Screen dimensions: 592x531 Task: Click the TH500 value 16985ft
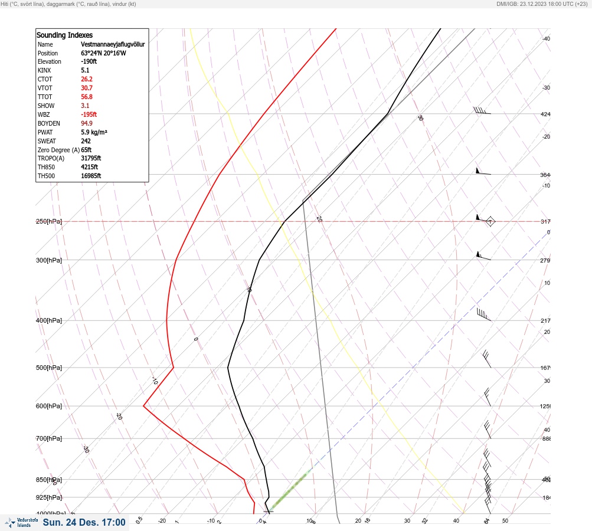91,176
